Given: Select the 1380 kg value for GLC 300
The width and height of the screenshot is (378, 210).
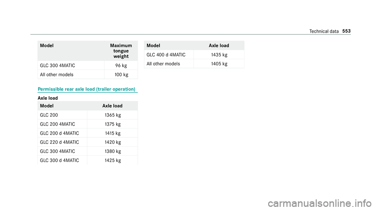Looking at the screenshot, I should pyautogui.click(x=113, y=151).
